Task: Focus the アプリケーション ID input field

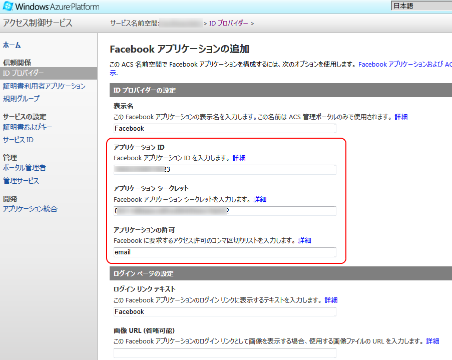Action: (x=225, y=170)
